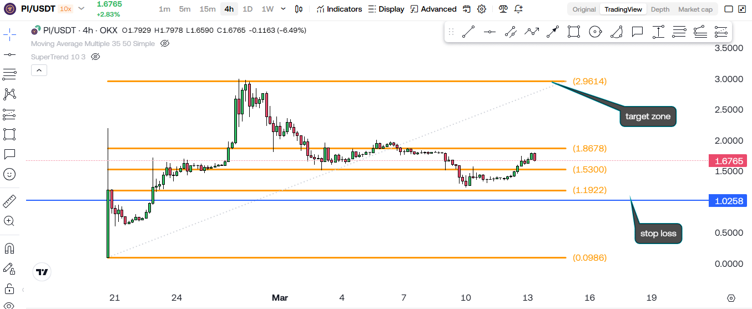Screen dimensions: 752x309
Task: Toggle SuperTrend indicator visibility
Action: (x=95, y=57)
